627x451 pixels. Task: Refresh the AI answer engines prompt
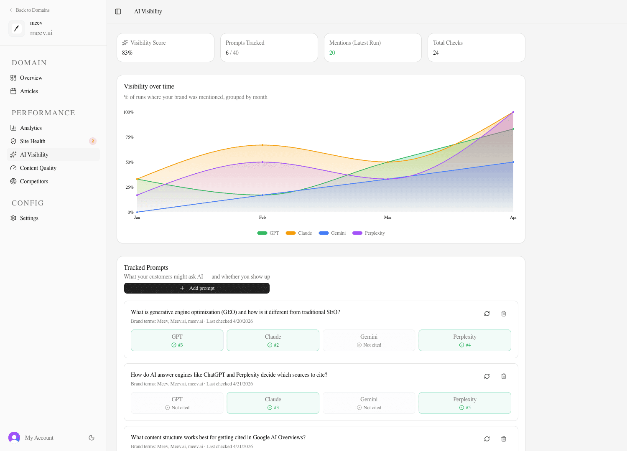487,376
